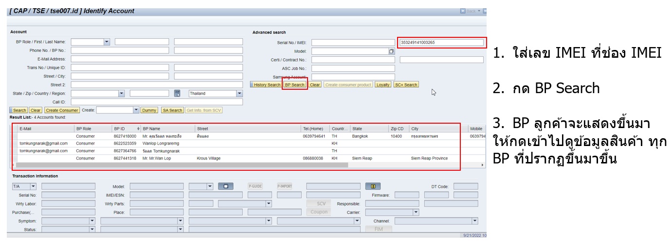The image size is (672, 243).
Task: Open the BP Role dropdown
Action: click(x=107, y=42)
